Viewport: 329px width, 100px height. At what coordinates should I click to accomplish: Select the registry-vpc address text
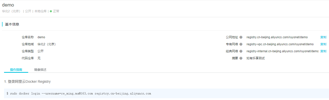click(280, 44)
